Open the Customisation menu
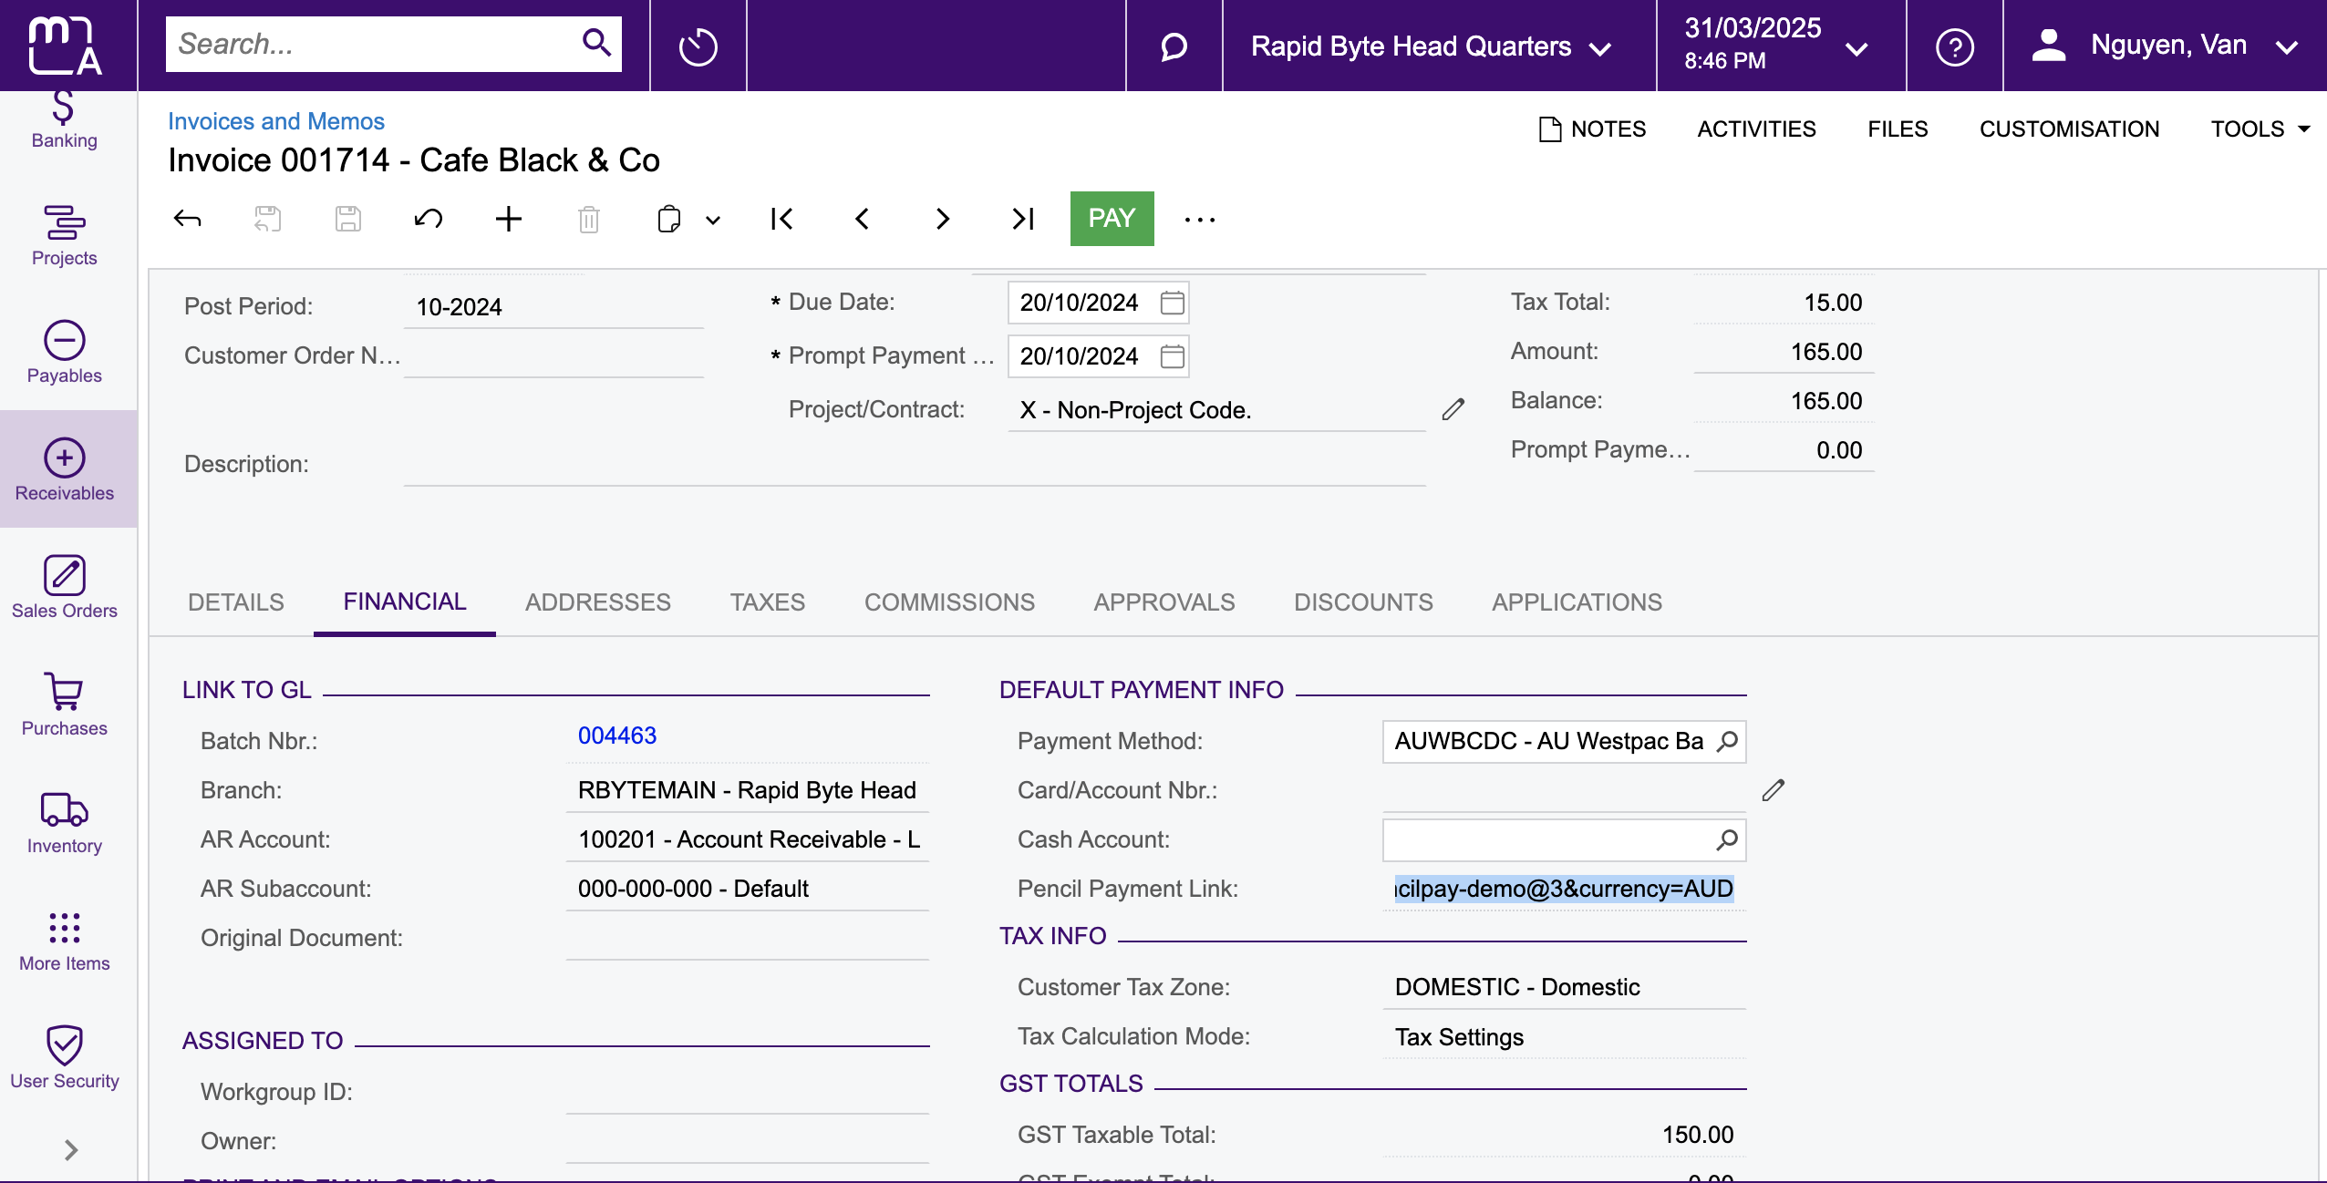This screenshot has height=1183, width=2327. pyautogui.click(x=2070, y=129)
